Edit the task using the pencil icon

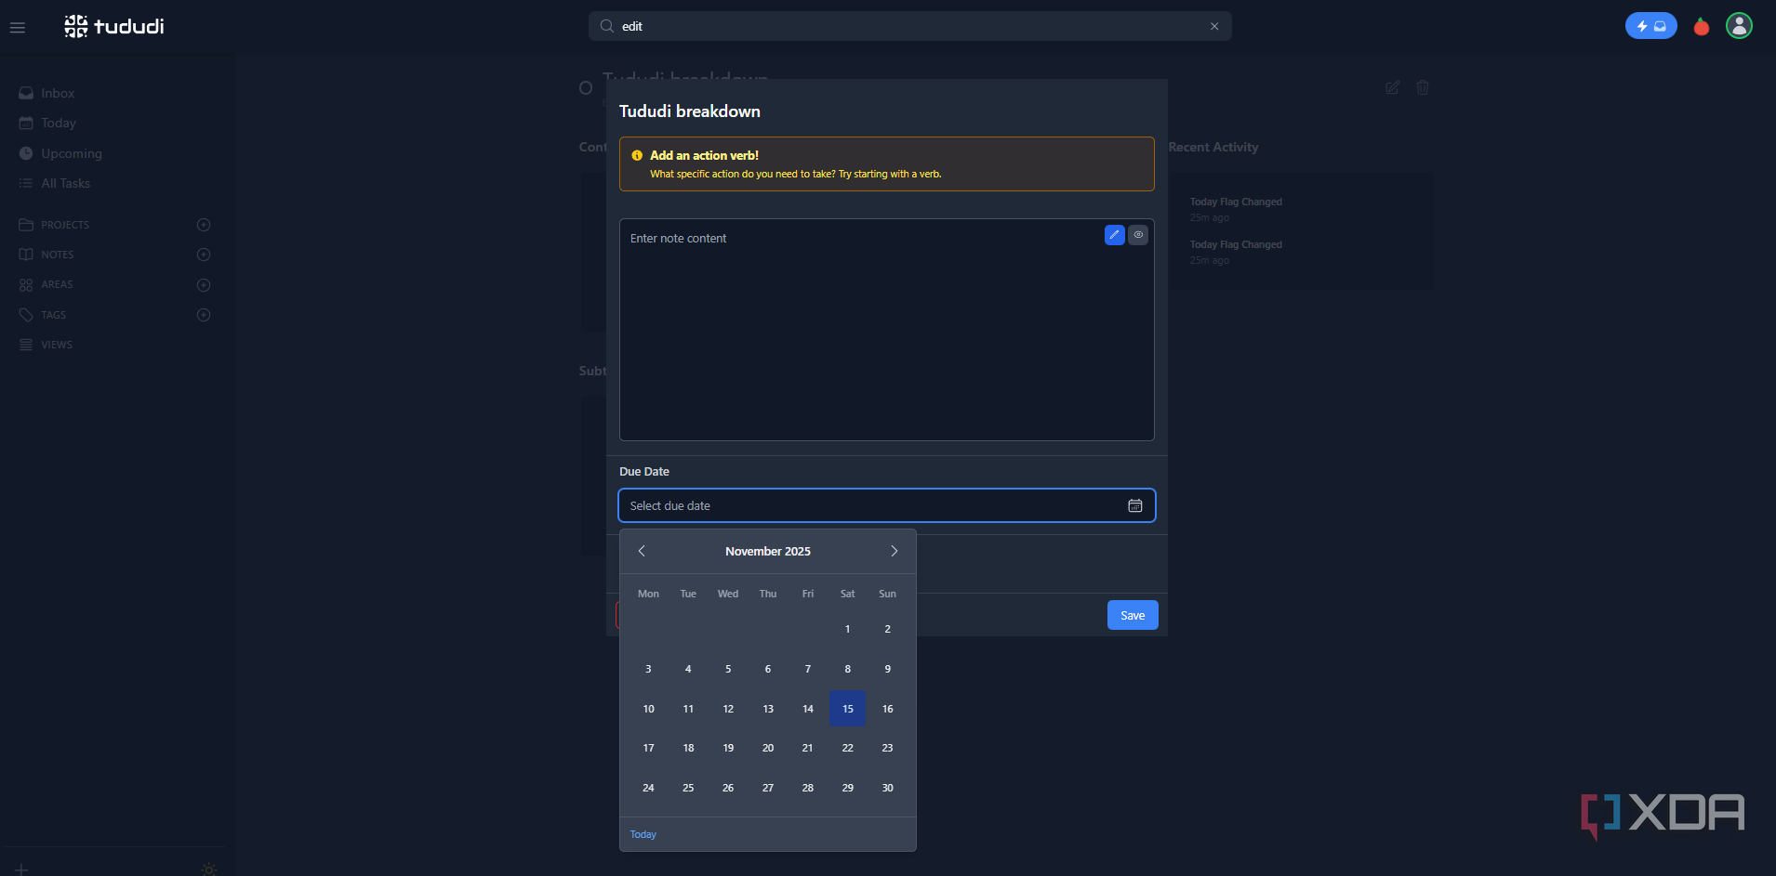pos(1392,87)
